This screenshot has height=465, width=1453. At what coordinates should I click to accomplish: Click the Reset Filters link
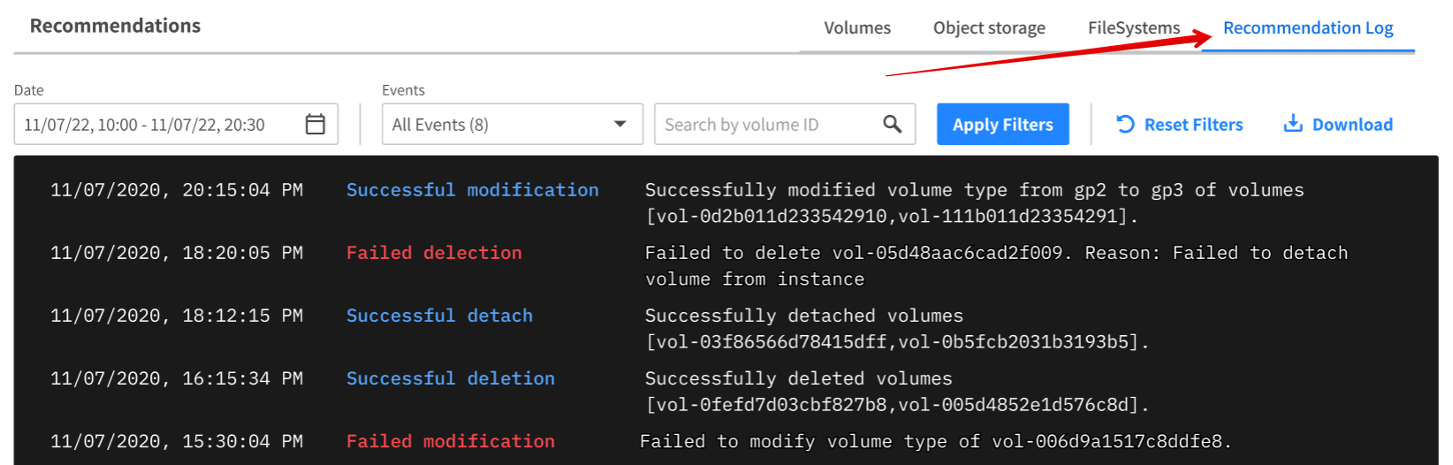1193,125
